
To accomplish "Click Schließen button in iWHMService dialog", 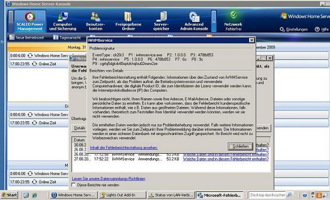I will [240, 147].
